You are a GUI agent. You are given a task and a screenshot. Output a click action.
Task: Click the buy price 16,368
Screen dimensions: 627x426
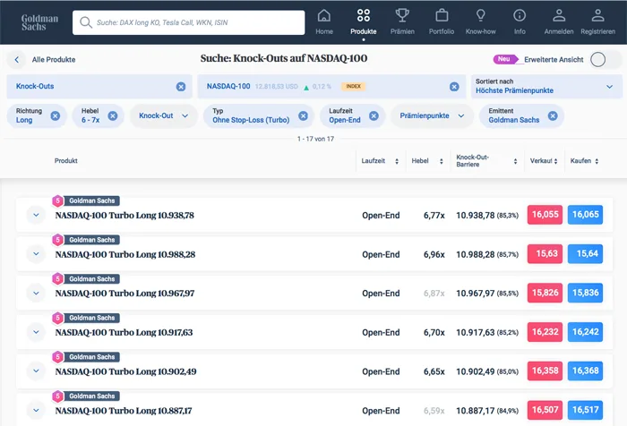point(585,371)
